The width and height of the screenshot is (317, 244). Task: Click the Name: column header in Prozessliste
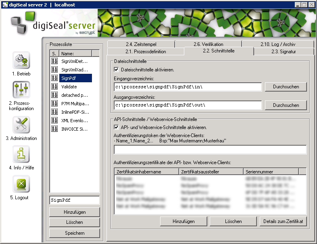(75, 54)
